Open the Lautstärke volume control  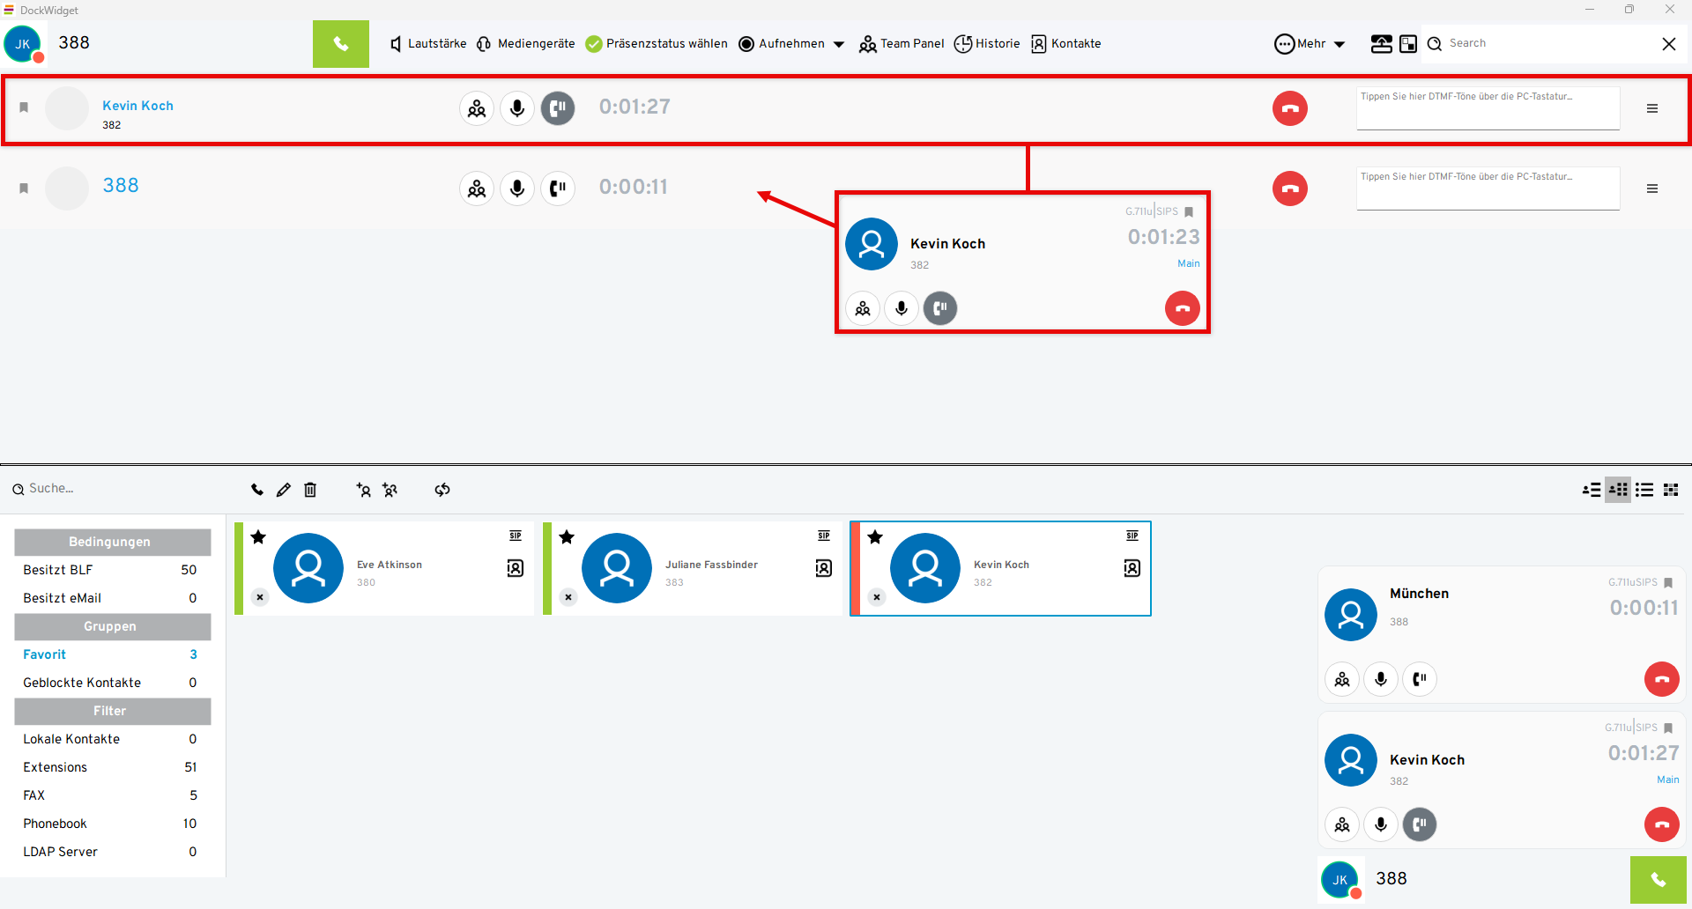[428, 44]
